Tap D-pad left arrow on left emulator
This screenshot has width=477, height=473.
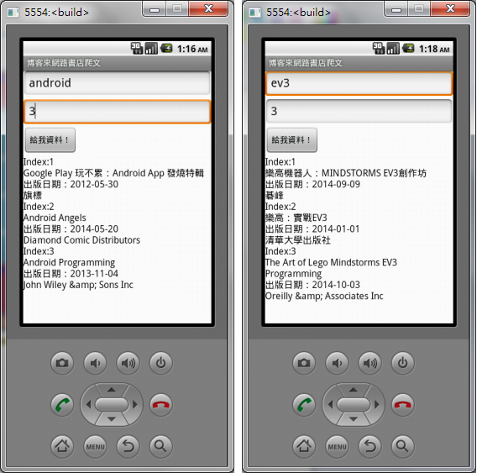[x=88, y=404]
